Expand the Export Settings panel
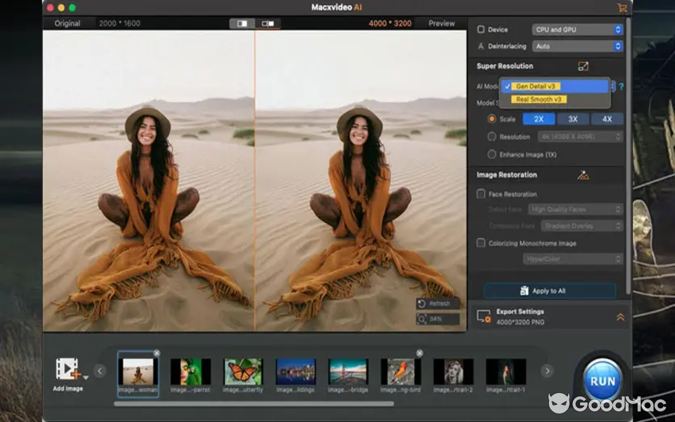 tap(620, 317)
